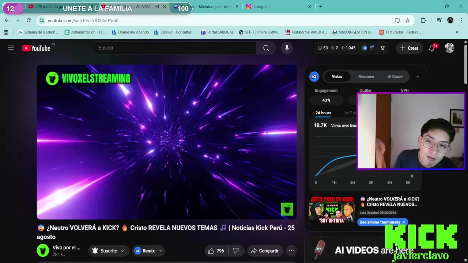The height and width of the screenshot is (263, 468).
Task: Click the install app icon in address bar
Action: [x=398, y=20]
